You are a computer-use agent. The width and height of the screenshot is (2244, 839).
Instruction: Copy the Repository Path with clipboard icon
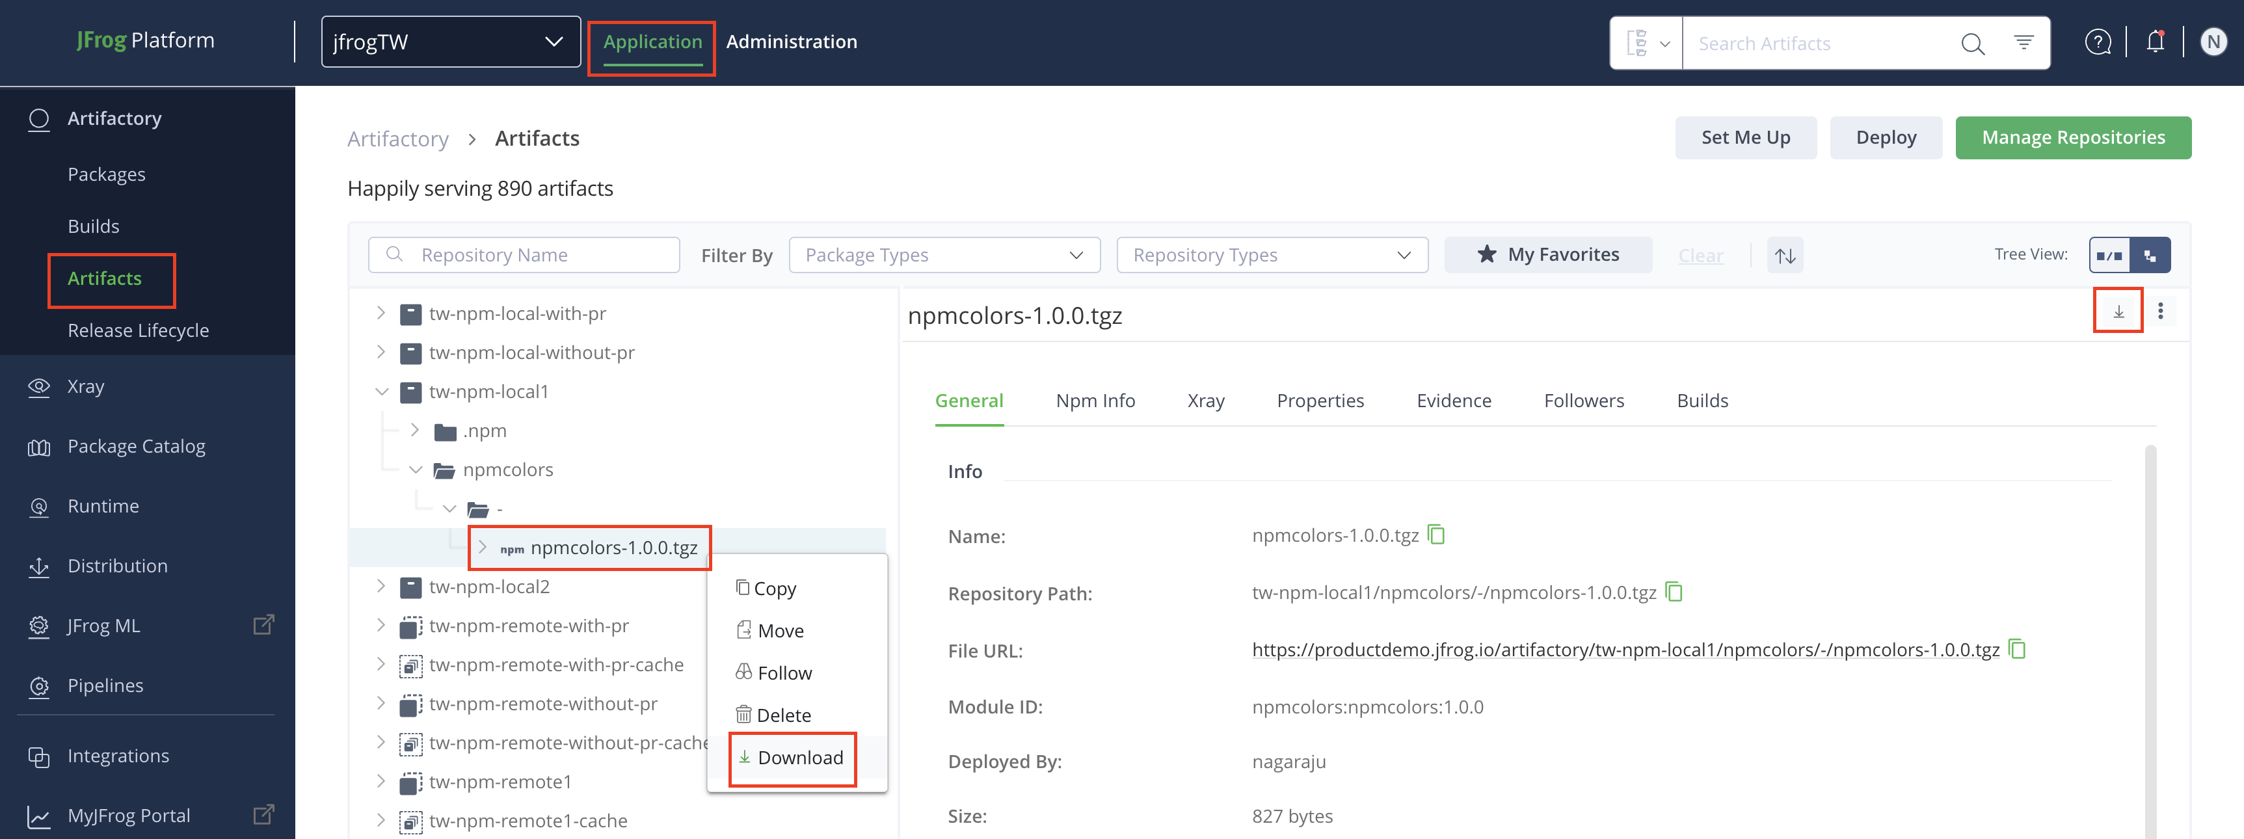coord(1674,592)
